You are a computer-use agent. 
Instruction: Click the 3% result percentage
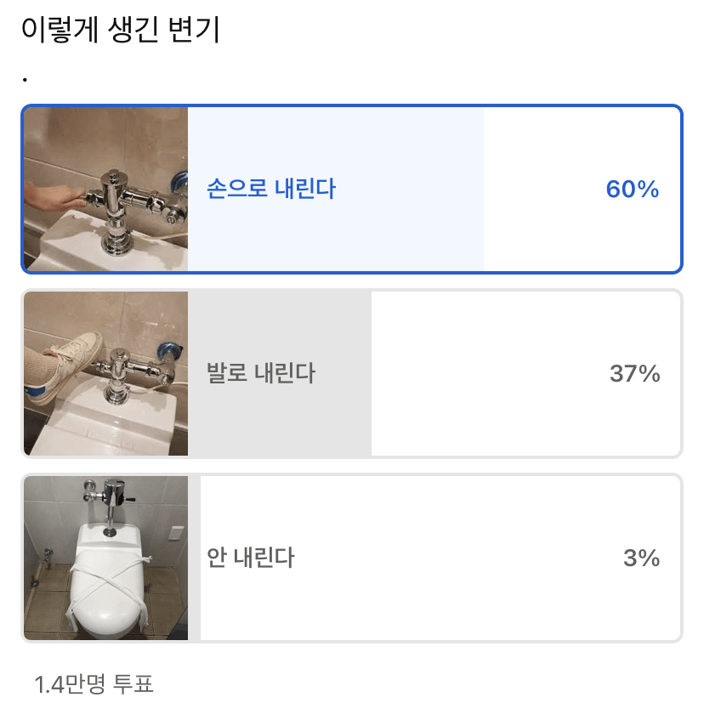click(641, 558)
